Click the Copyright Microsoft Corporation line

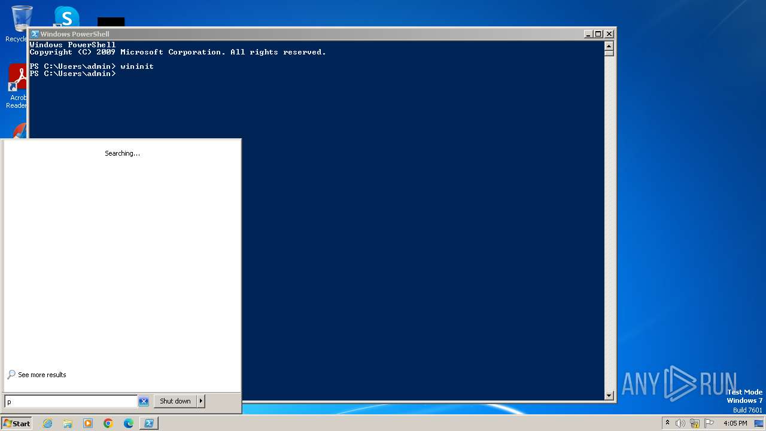pos(178,52)
